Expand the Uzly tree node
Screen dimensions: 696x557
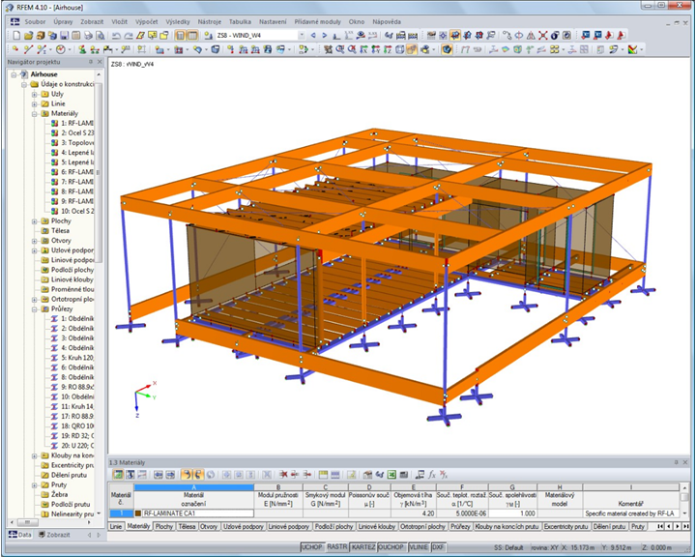(x=35, y=94)
